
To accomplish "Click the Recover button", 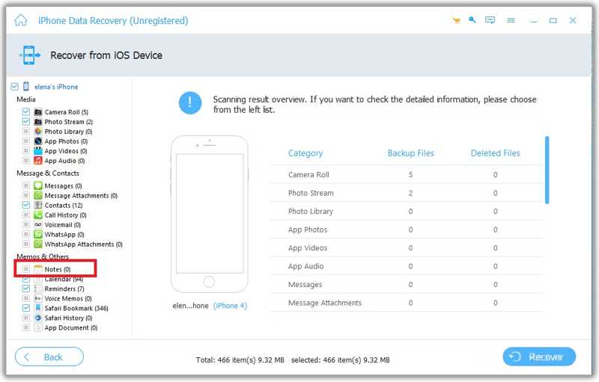I will pyautogui.click(x=539, y=357).
